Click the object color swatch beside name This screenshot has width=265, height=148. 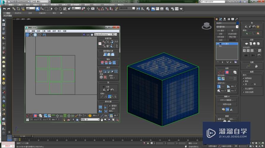tap(238, 23)
